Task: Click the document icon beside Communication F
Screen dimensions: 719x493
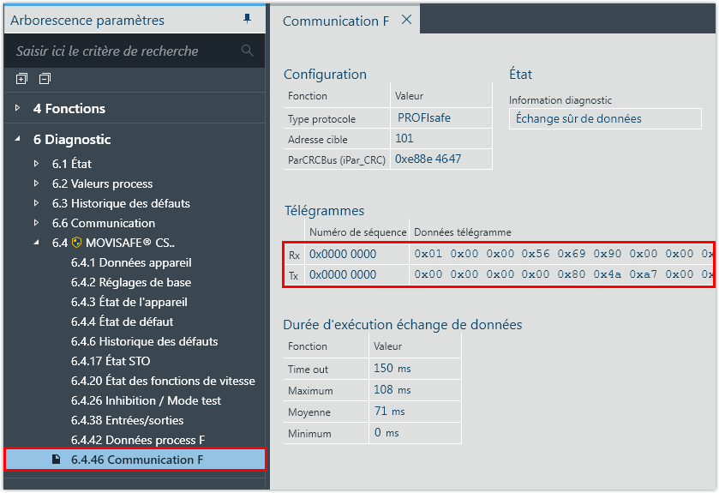Action: [57, 460]
